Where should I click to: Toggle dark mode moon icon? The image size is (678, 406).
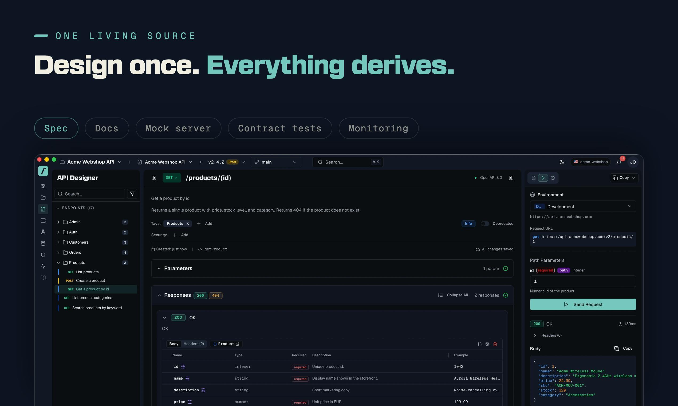562,162
